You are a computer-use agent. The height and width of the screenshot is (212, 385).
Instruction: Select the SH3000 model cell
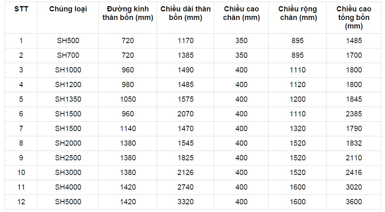pos(68,173)
